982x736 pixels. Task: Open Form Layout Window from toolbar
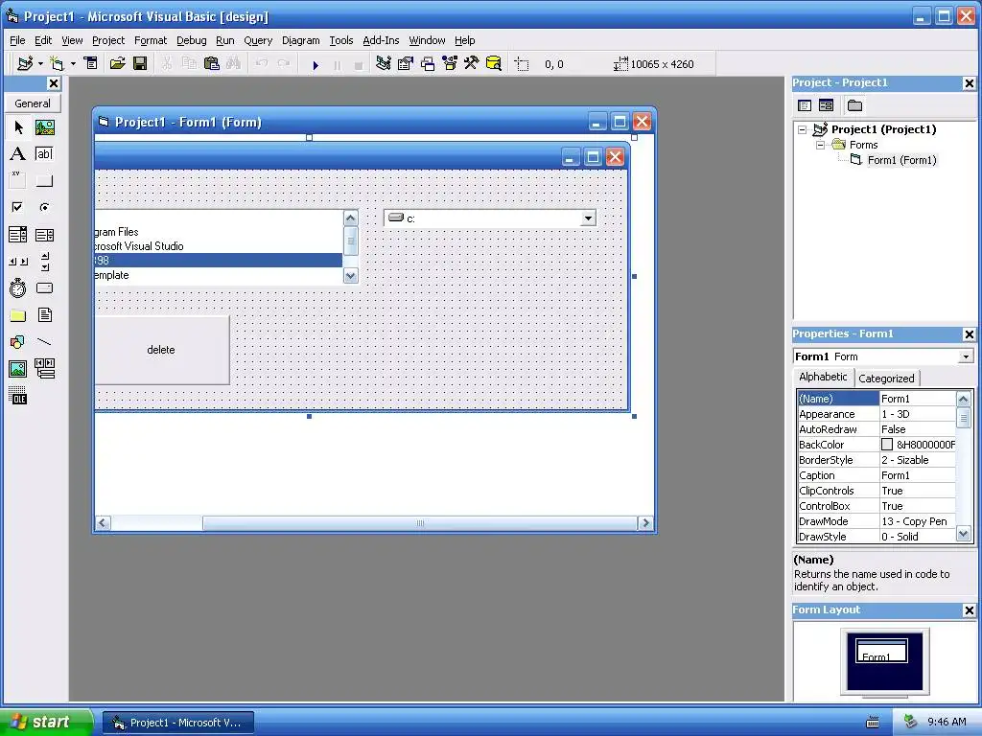click(x=428, y=64)
